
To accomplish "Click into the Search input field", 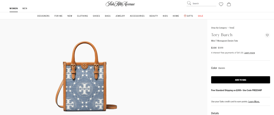I will tap(204, 3).
